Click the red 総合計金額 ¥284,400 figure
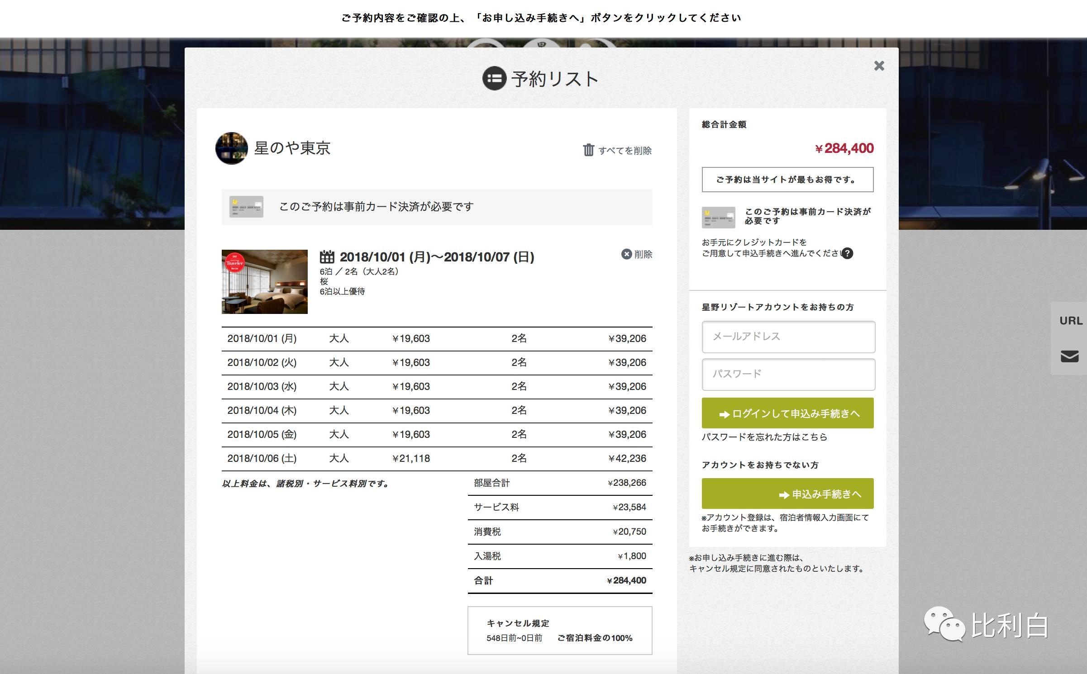 [x=844, y=148]
